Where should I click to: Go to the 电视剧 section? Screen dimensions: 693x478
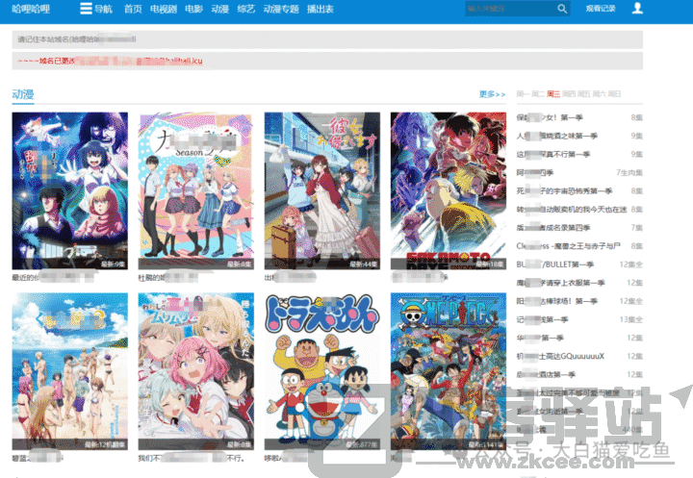[x=164, y=9]
